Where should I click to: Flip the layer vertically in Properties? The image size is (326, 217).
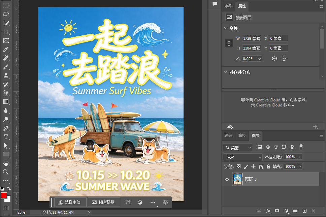pos(284,59)
